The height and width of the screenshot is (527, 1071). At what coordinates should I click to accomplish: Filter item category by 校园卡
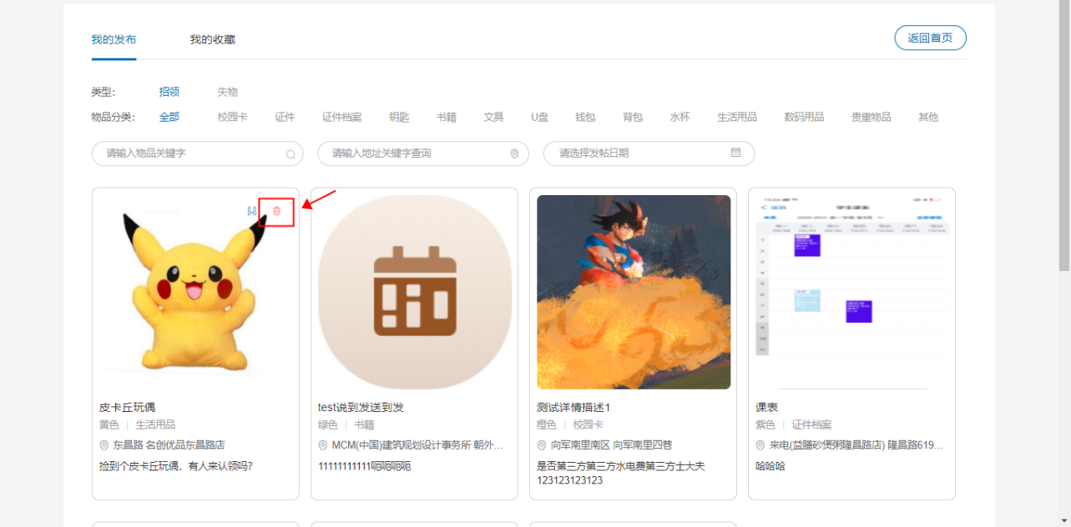click(x=232, y=117)
